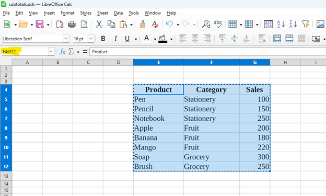The image size is (326, 196).
Task: Open the Save options dropdown arrow
Action: (x=48, y=25)
